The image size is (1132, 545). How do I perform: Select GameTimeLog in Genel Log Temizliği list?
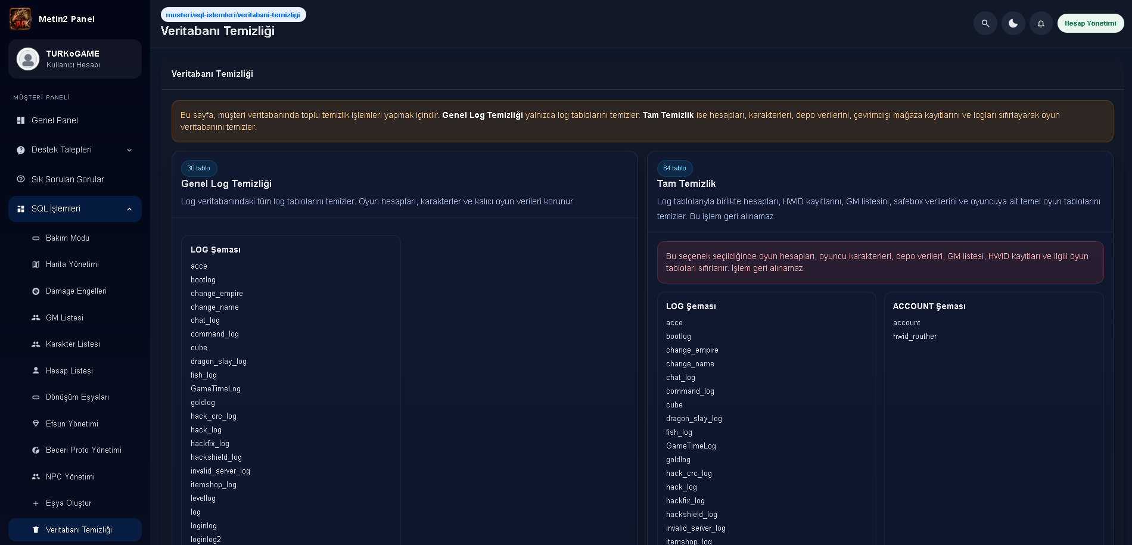216,389
